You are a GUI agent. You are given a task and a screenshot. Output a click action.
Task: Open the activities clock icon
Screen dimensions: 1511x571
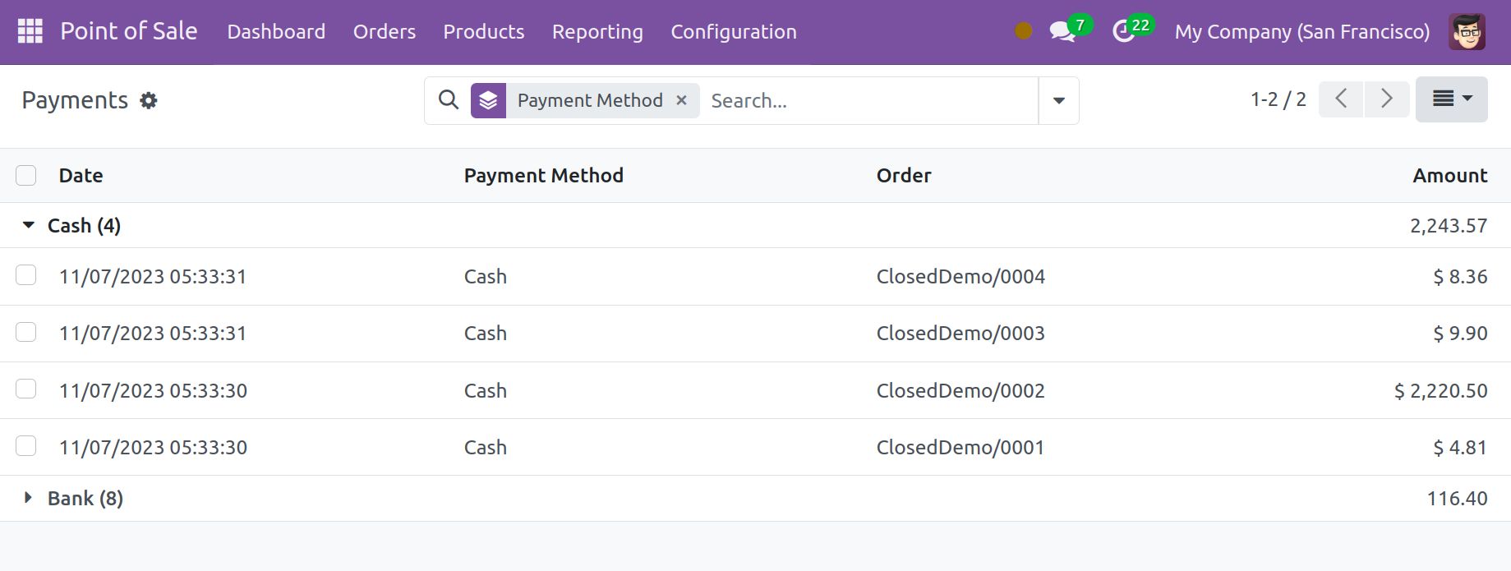(x=1123, y=32)
